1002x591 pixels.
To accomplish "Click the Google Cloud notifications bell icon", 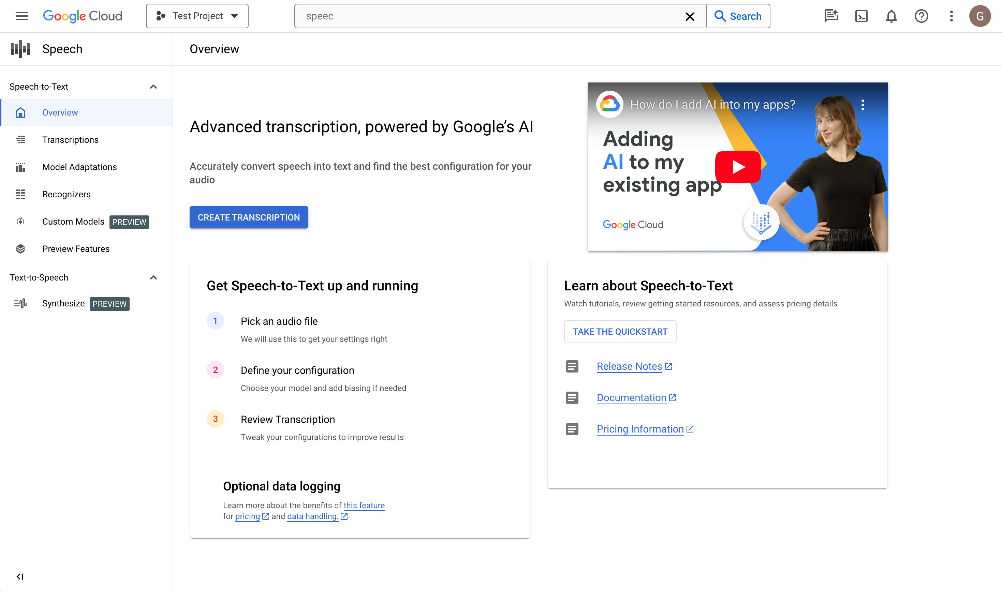I will click(x=892, y=15).
